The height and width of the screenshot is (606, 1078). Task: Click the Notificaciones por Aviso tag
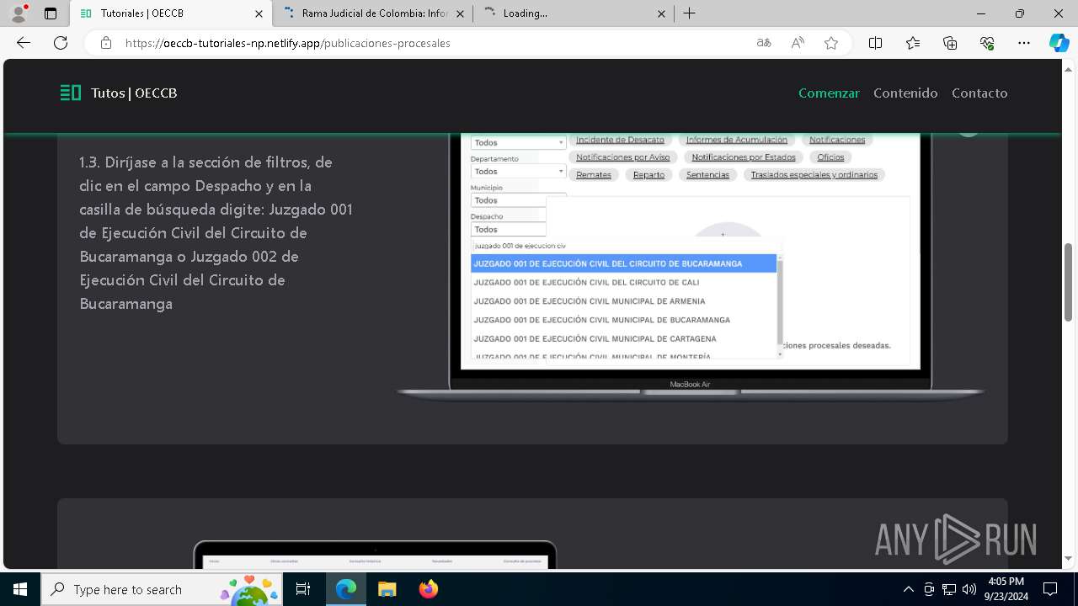coord(623,157)
